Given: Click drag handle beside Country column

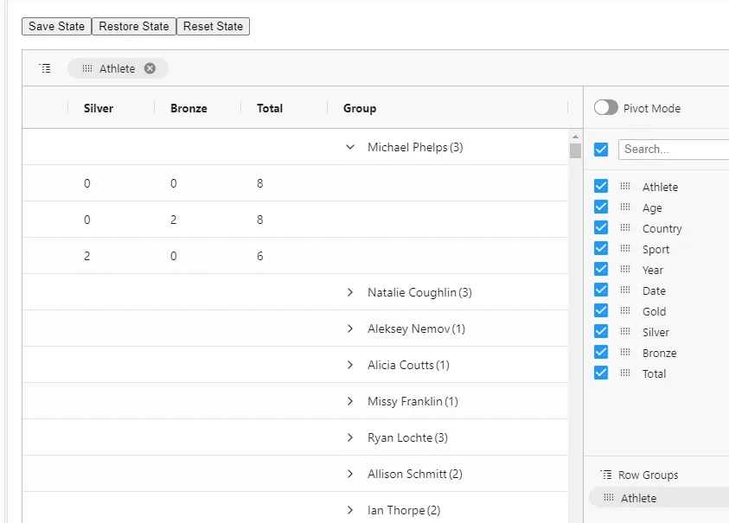Looking at the screenshot, I should [x=625, y=228].
